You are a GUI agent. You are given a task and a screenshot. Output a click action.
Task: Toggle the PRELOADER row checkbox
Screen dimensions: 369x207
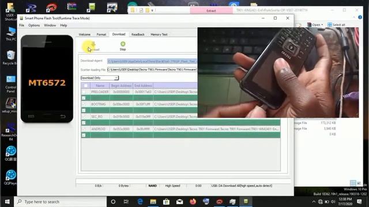point(84,92)
